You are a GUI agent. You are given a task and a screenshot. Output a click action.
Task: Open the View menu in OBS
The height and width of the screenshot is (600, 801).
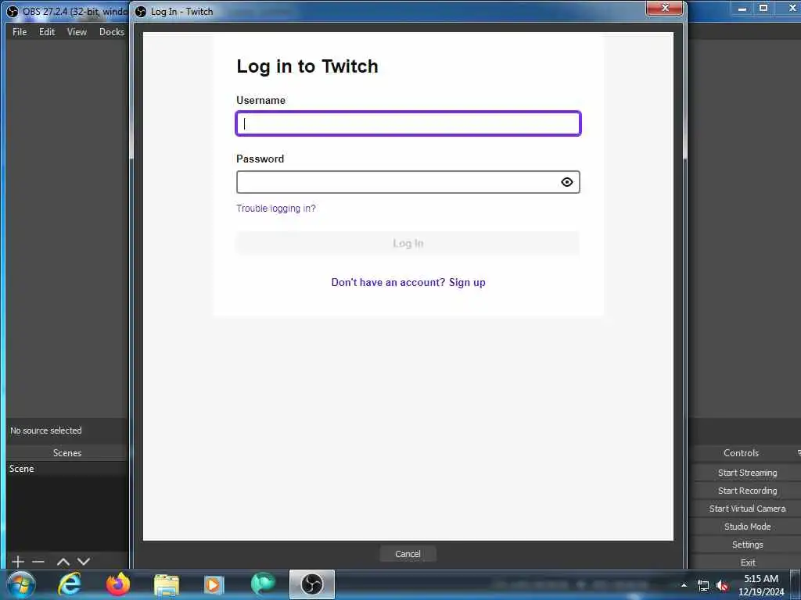(x=77, y=31)
